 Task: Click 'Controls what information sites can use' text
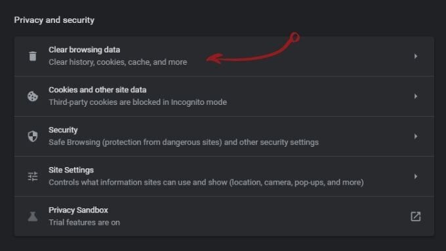tap(206, 182)
